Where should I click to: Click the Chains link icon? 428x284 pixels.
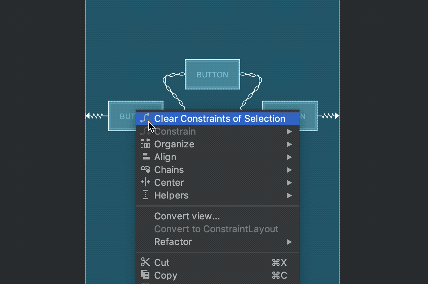(145, 170)
